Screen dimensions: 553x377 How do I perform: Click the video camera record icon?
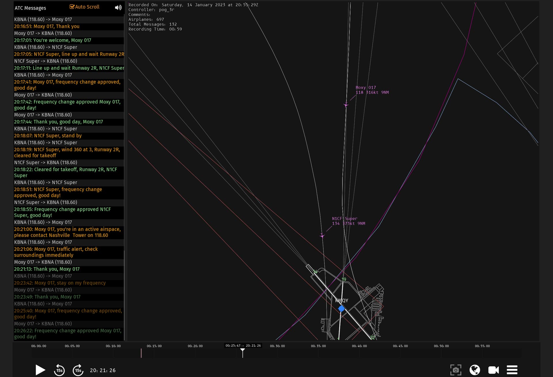[x=493, y=370]
